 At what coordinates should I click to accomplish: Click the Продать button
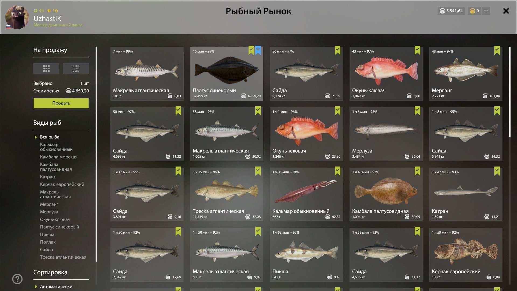coord(61,103)
